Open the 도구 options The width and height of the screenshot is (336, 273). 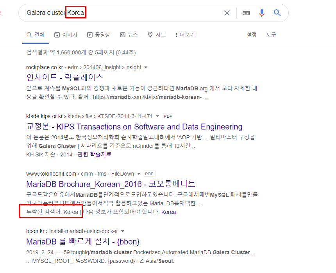[x=271, y=35]
